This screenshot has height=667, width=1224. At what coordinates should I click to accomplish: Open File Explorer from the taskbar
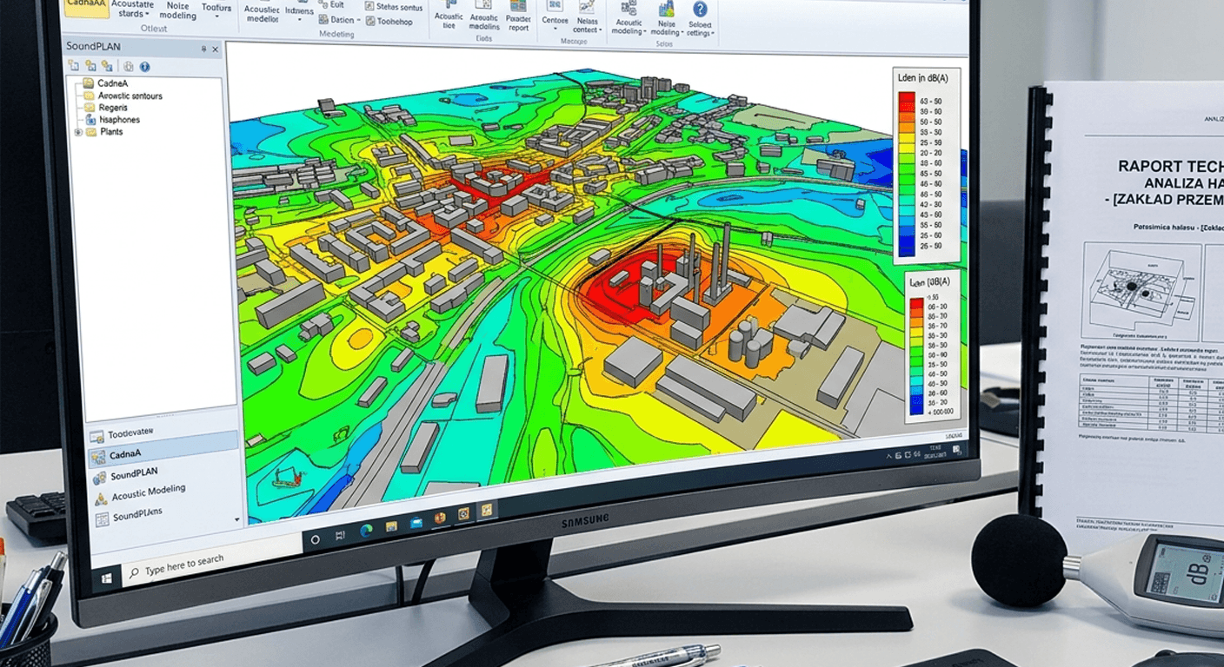(x=391, y=526)
